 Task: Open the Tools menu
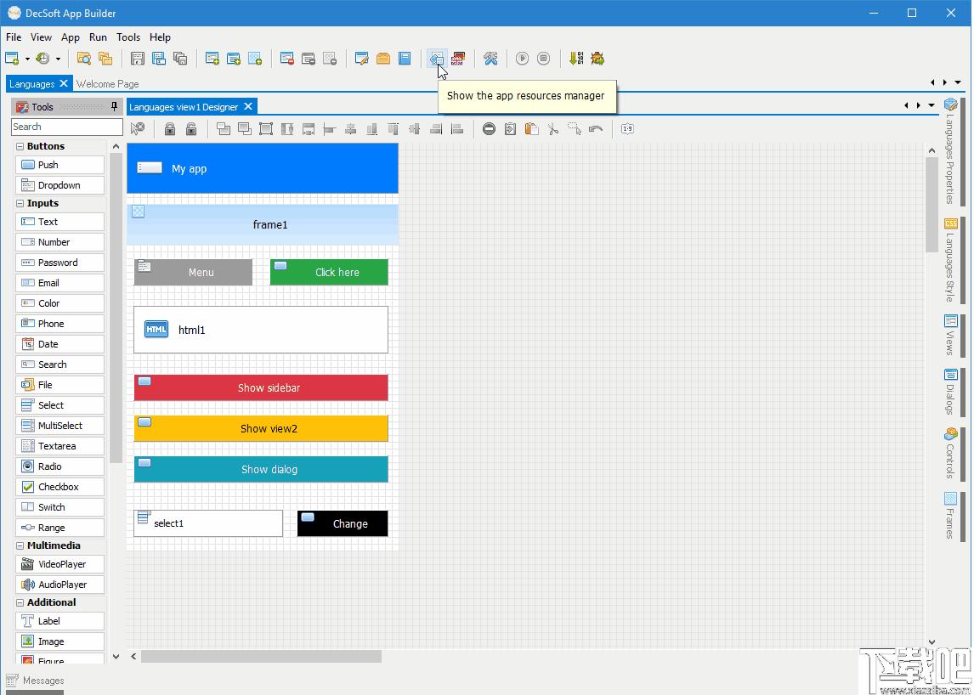tap(128, 37)
